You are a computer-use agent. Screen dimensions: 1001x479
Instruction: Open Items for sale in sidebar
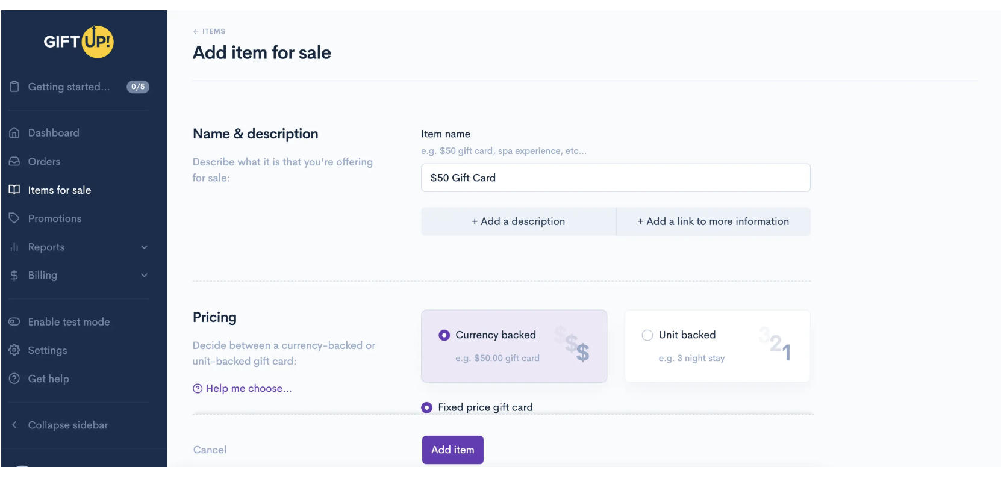coord(59,190)
